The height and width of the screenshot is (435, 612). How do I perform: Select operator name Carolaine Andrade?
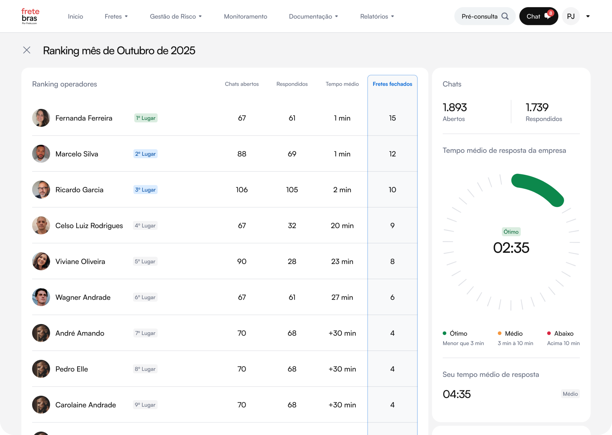point(85,405)
